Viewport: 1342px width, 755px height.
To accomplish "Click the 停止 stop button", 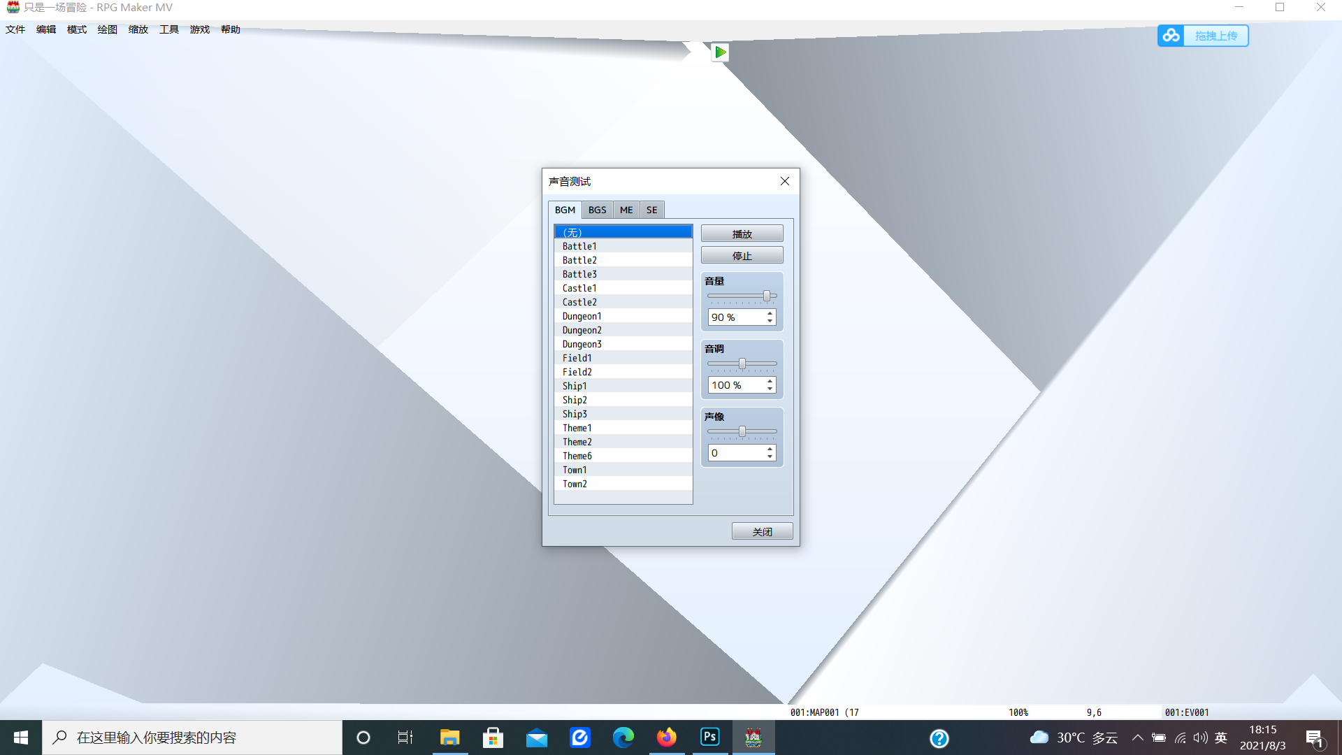I will point(742,256).
